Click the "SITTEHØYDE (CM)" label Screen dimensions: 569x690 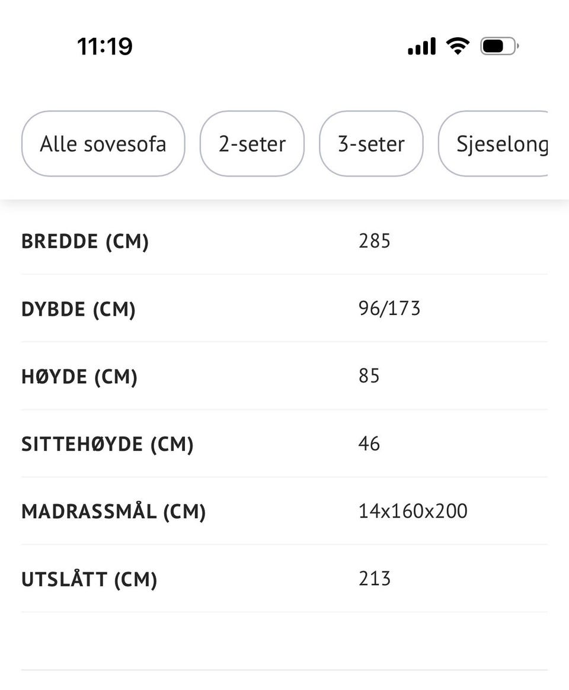click(107, 444)
